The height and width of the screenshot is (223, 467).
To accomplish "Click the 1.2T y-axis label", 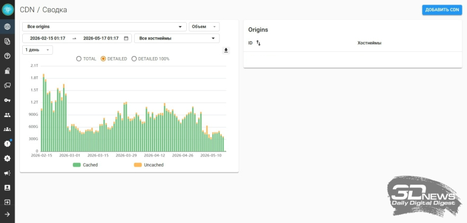I will click(34, 102).
